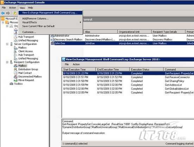The height and width of the screenshot is (147, 194).
Task: Collapse the Organization Configuration tree node
Action: tap(7, 26)
